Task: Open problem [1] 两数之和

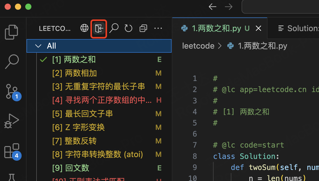Action: click(99, 60)
